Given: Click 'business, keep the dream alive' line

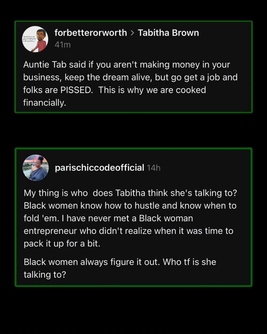Looking at the screenshot, I should click(x=130, y=77).
